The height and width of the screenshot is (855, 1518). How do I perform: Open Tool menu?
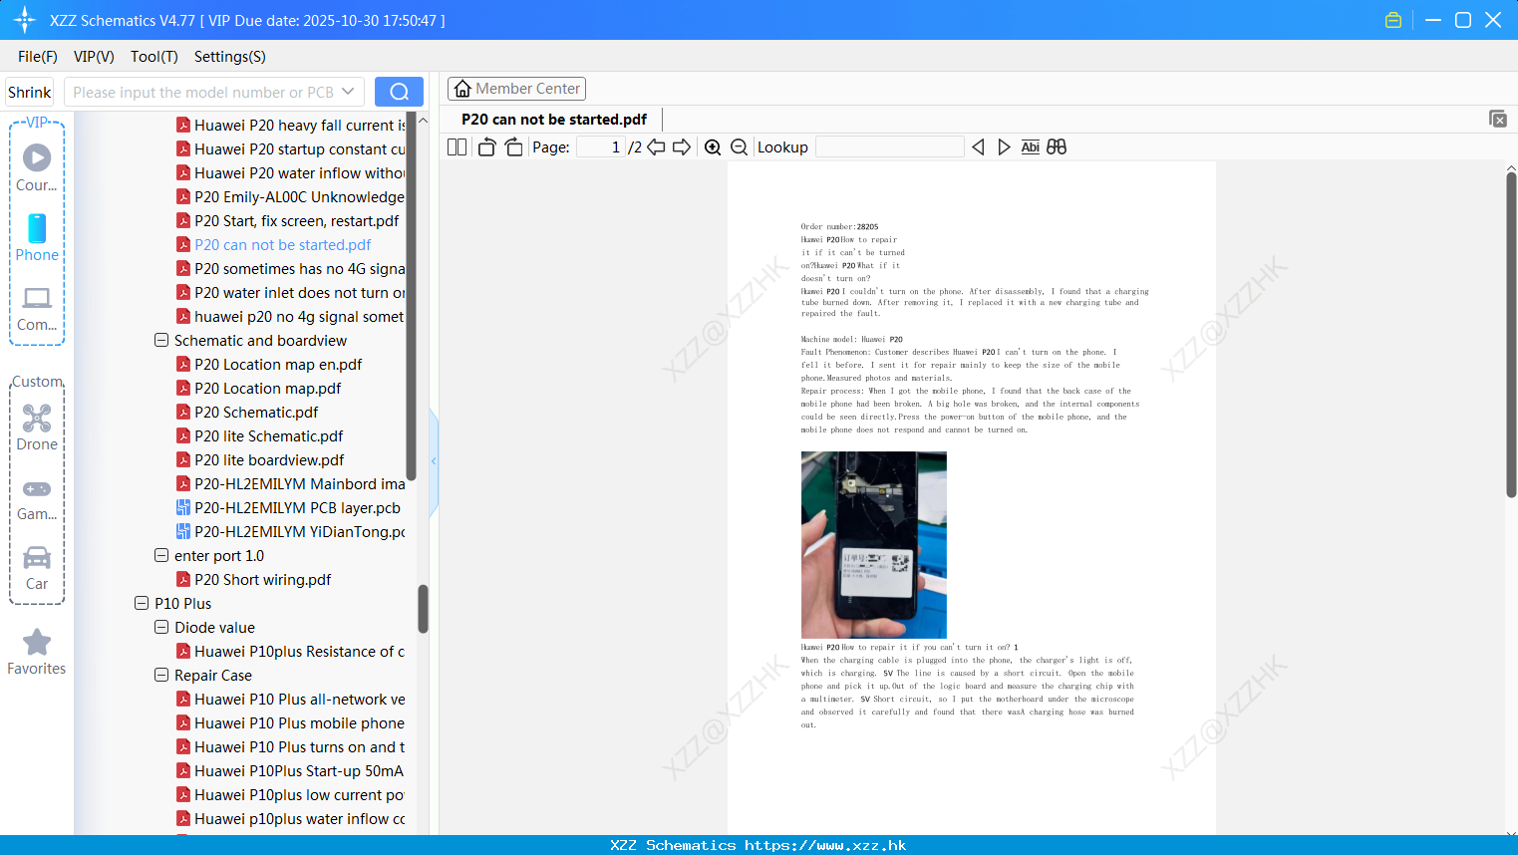pyautogui.click(x=154, y=57)
